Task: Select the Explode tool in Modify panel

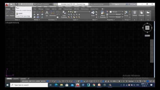Action: tap(42, 14)
